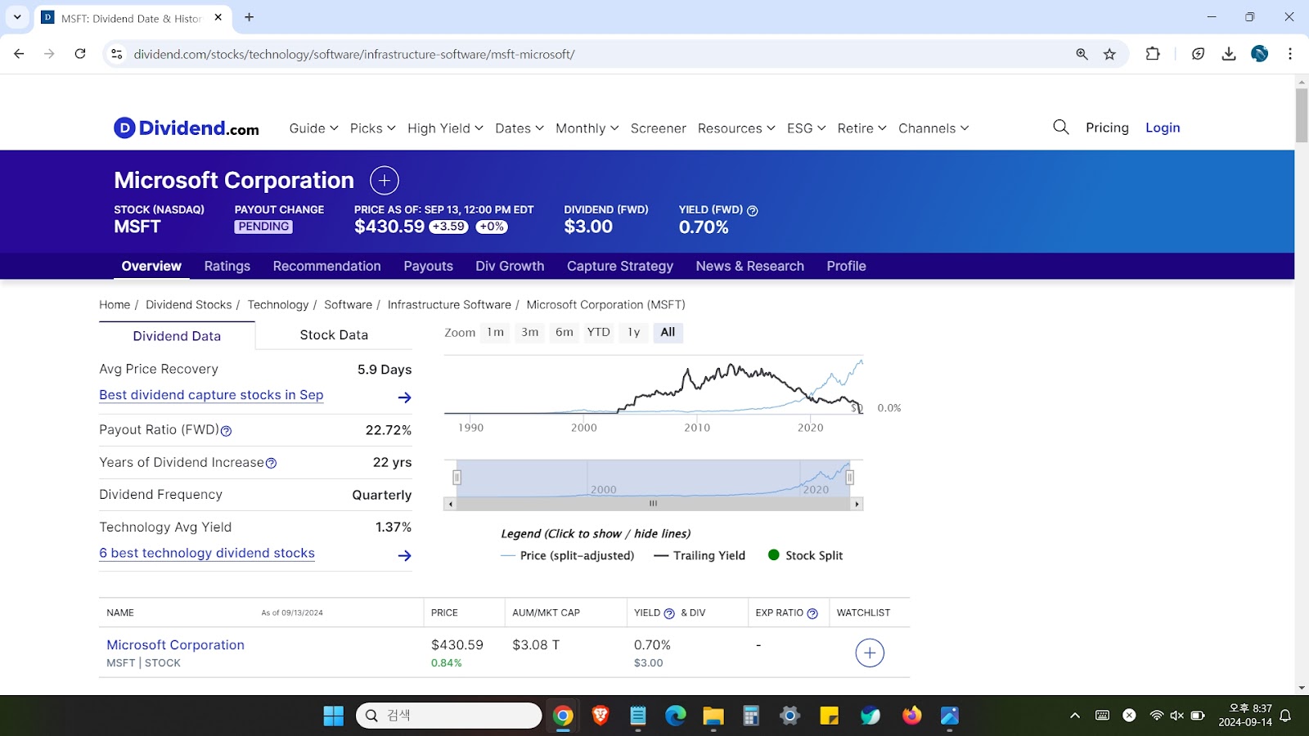The image size is (1309, 736).
Task: Expand the ESG menu
Action: pyautogui.click(x=806, y=128)
